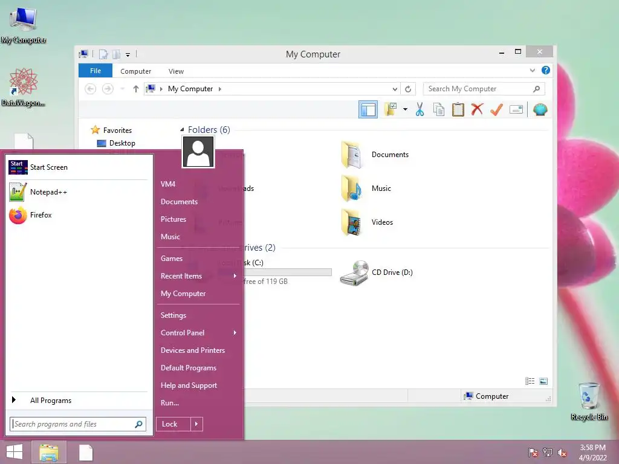The height and width of the screenshot is (464, 619).
Task: Select the Documents folder in Explorer
Action: [375, 155]
